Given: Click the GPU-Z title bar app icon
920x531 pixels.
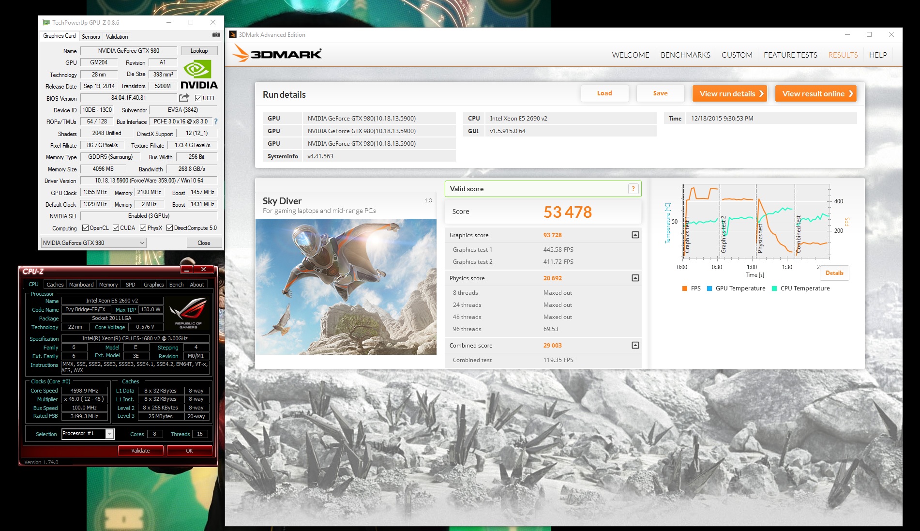Looking at the screenshot, I should pos(46,22).
